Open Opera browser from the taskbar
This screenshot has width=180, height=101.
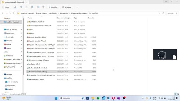pos(113,98)
